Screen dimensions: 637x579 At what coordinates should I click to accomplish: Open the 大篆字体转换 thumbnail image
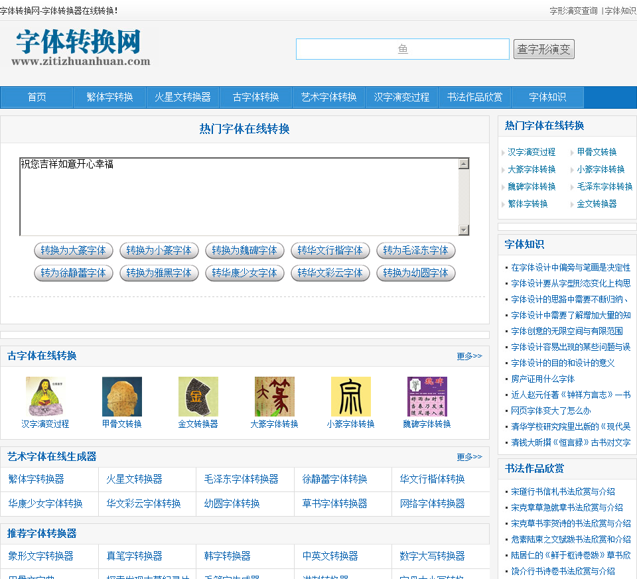pyautogui.click(x=275, y=397)
